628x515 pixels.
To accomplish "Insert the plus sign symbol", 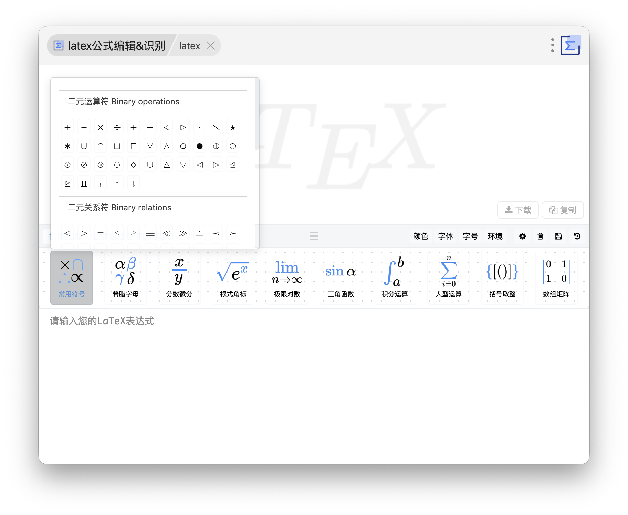I will pyautogui.click(x=67, y=128).
